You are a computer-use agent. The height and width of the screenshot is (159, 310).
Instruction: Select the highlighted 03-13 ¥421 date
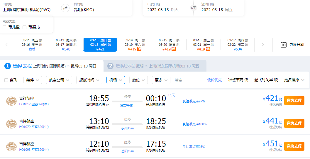tap(100, 45)
